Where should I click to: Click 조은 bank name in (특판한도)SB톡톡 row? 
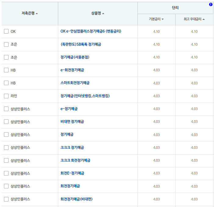tap(14, 44)
